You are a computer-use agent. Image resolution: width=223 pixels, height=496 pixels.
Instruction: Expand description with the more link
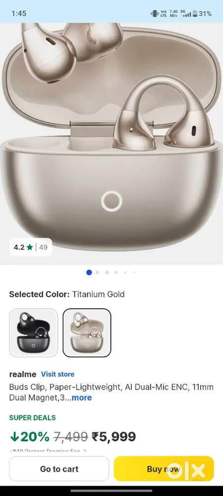click(82, 398)
